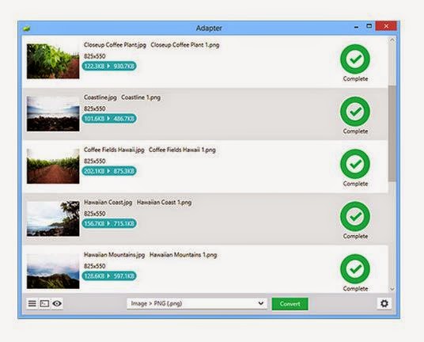Select the Coffee Fields Hawaii thumbnail
This screenshot has height=342, width=424.
53,166
